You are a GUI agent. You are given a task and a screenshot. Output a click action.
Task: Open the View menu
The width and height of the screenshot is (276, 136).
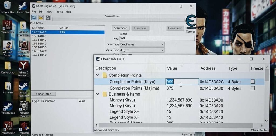click(x=49, y=12)
